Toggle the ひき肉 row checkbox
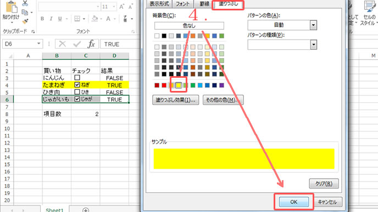Image resolution: width=378 pixels, height=212 pixels. pos(77,92)
